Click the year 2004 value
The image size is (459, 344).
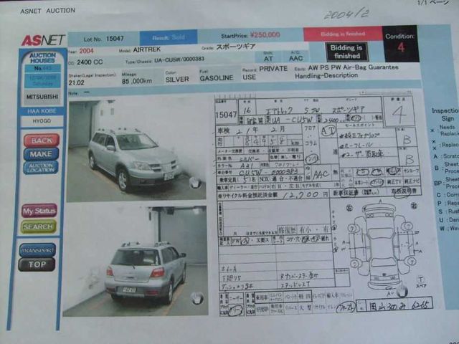pos(86,51)
